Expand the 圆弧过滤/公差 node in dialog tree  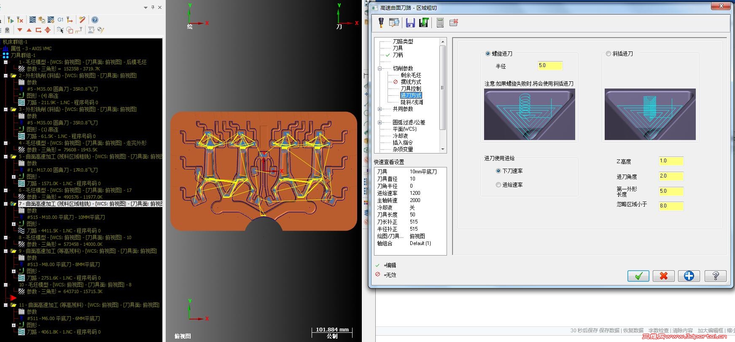point(380,122)
